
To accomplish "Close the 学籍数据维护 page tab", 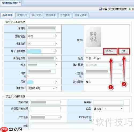I will point(20,2).
